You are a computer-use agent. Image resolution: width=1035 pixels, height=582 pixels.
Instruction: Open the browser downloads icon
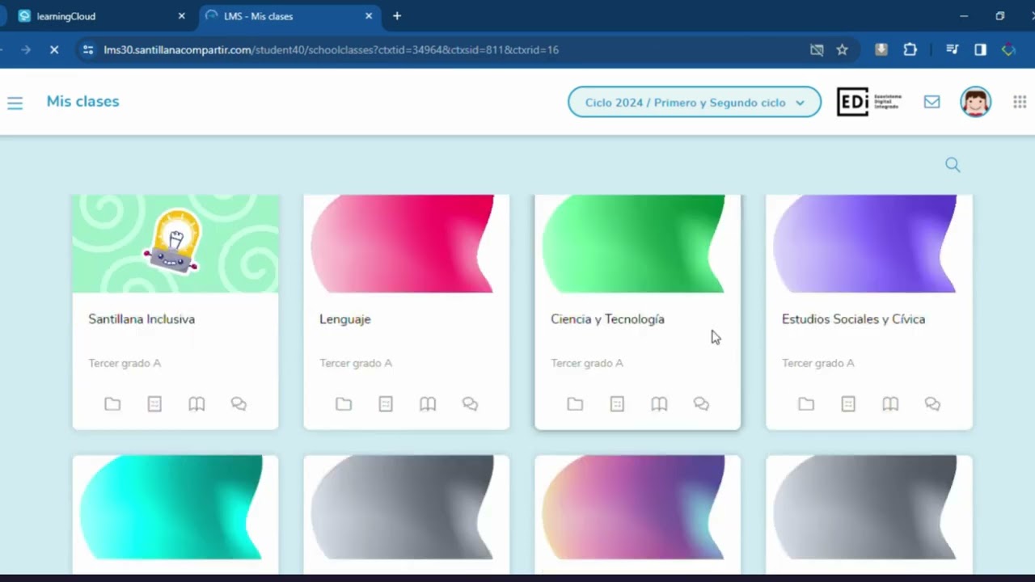(x=881, y=50)
